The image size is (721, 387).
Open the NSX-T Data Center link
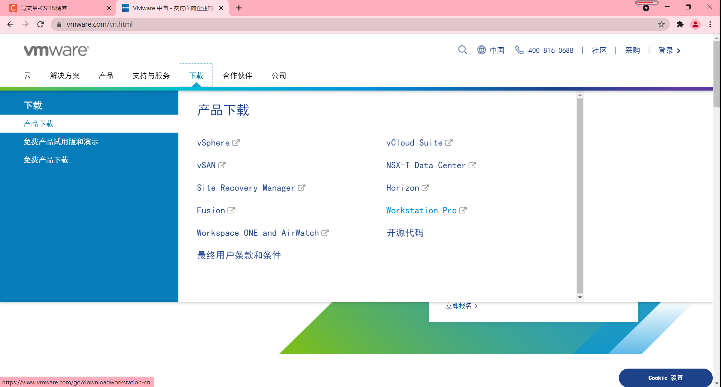point(426,165)
